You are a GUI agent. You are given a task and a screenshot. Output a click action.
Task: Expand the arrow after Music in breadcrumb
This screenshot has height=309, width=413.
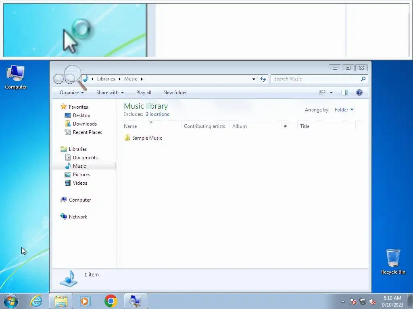click(x=142, y=79)
